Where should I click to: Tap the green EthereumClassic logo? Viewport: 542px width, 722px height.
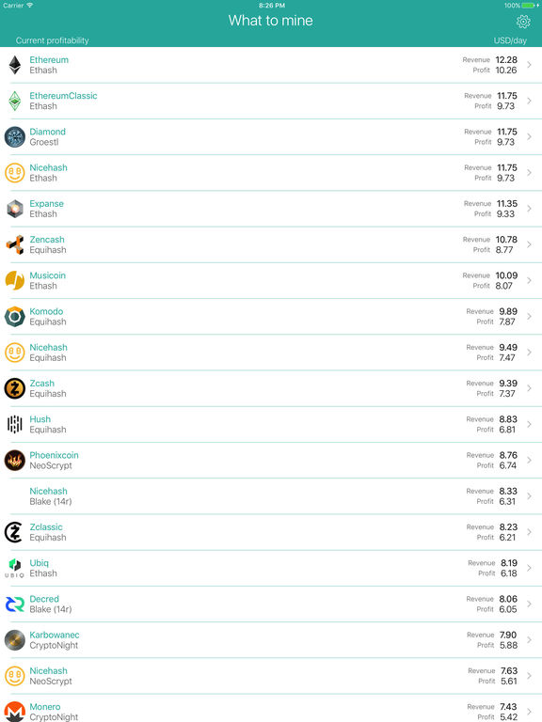pyautogui.click(x=15, y=101)
